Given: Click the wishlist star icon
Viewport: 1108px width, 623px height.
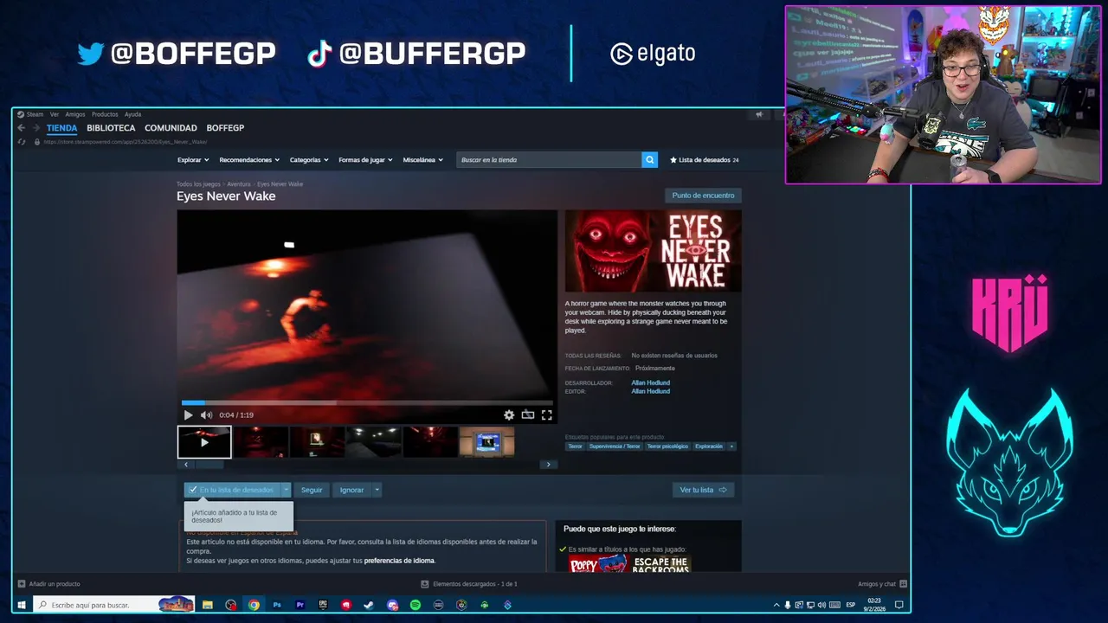Looking at the screenshot, I should pos(673,160).
